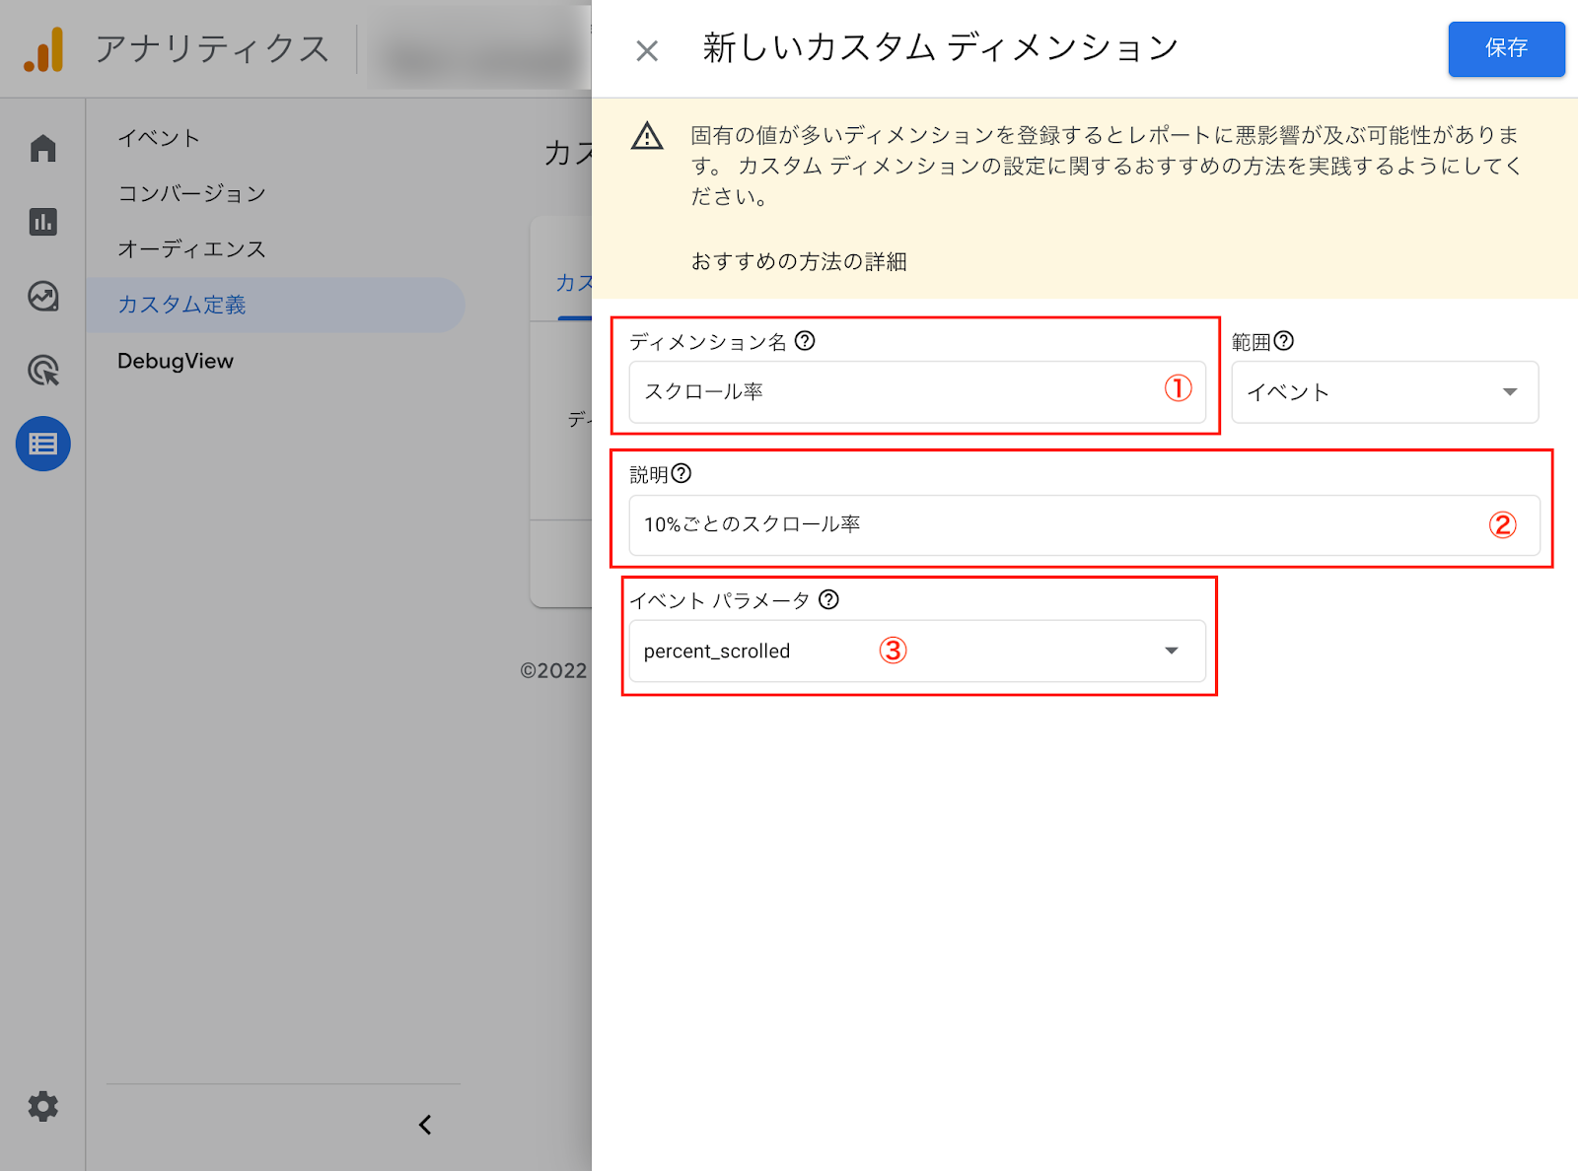
Task: Open the イベント パラメータ dropdown
Action: click(x=917, y=651)
